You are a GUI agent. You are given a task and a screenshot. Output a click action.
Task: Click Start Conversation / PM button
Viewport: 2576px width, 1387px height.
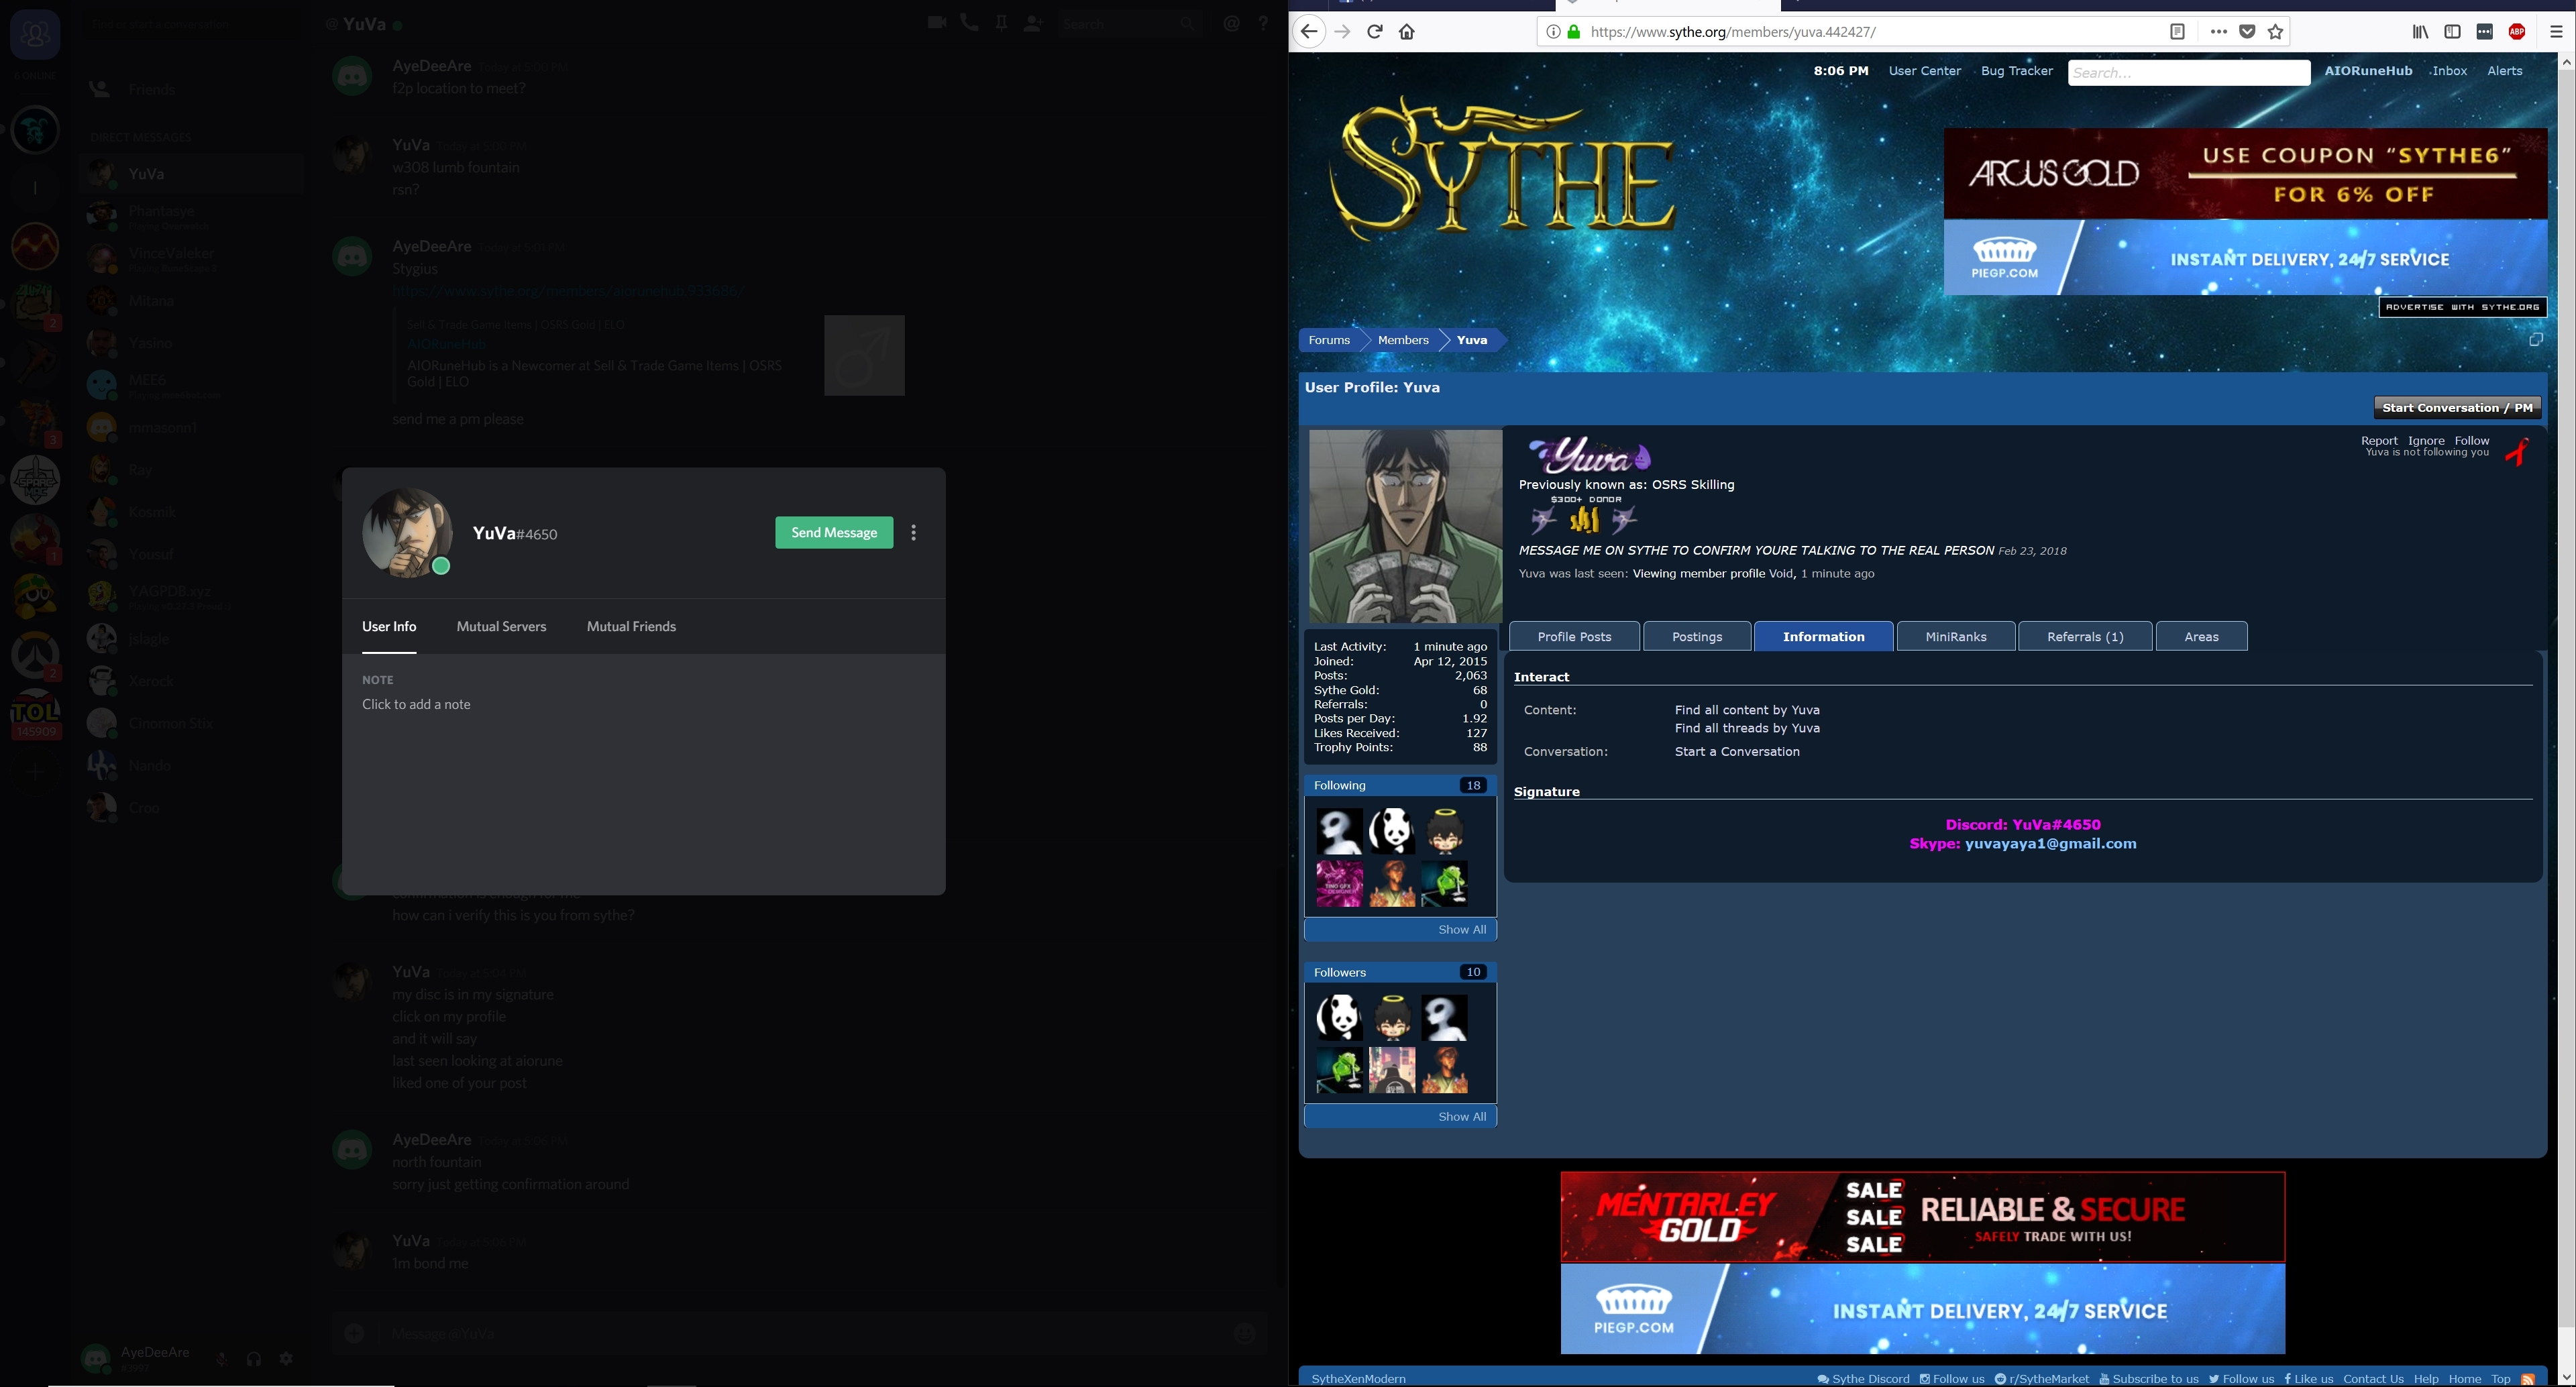(x=2457, y=408)
